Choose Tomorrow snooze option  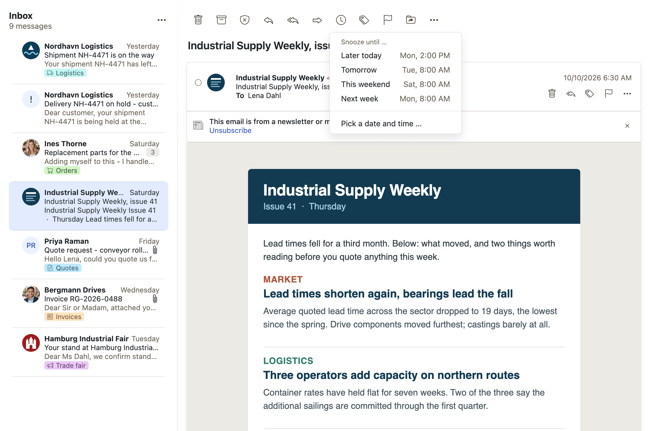click(395, 70)
